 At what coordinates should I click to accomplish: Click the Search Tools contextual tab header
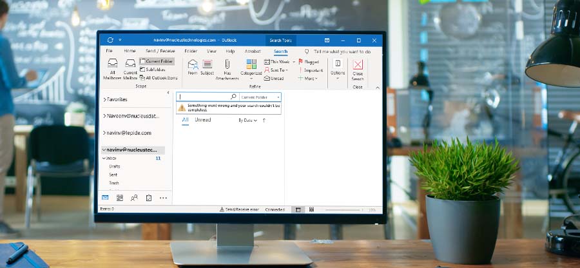pos(281,41)
